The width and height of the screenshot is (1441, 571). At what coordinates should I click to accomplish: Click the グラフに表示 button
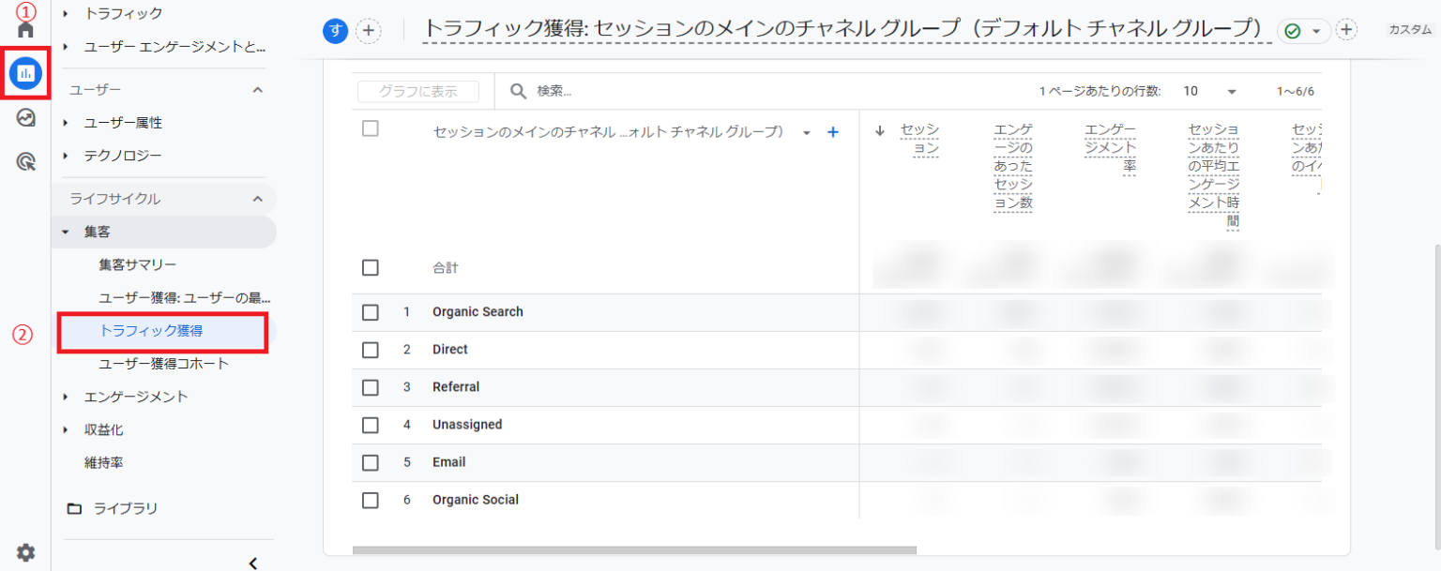pyautogui.click(x=417, y=90)
